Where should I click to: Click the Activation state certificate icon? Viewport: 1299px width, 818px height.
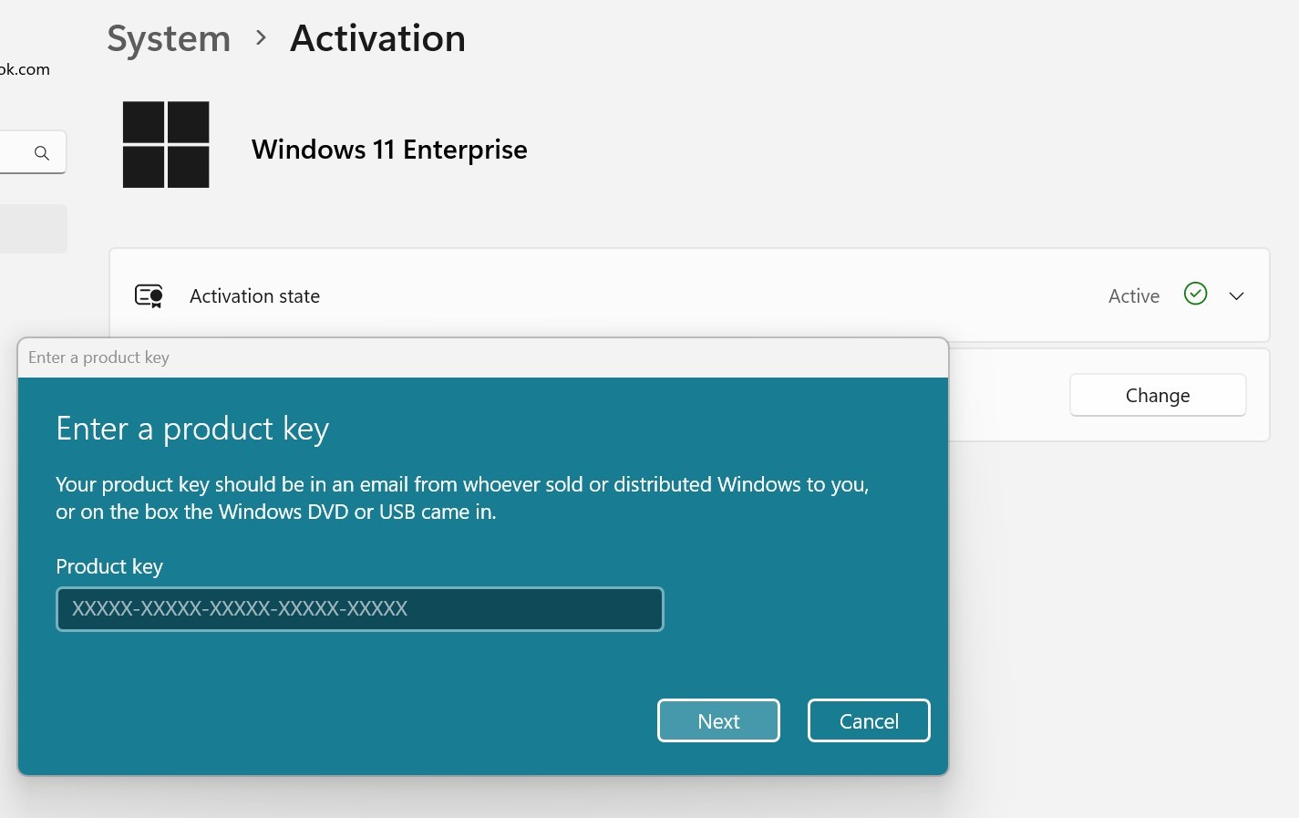[149, 296]
